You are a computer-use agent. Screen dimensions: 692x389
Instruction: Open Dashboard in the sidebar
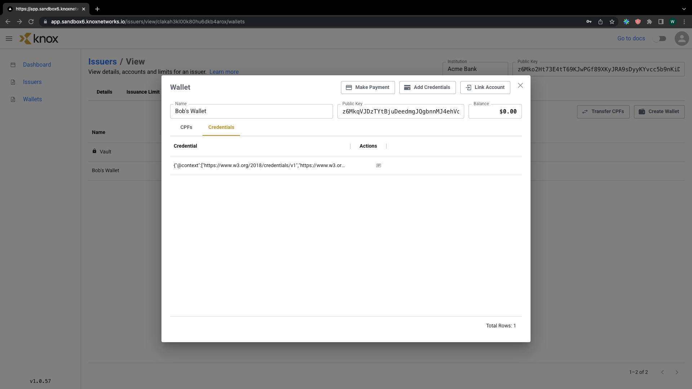point(37,65)
